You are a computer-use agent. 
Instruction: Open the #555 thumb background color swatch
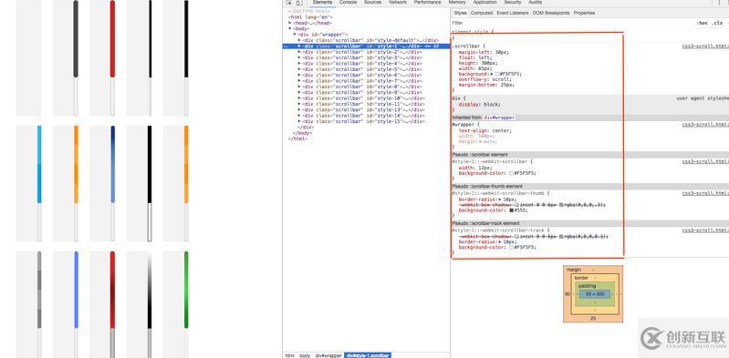coord(512,210)
